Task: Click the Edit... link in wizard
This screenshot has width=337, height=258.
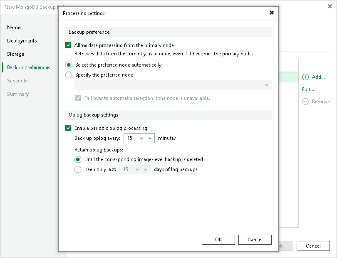Action: 308,89
